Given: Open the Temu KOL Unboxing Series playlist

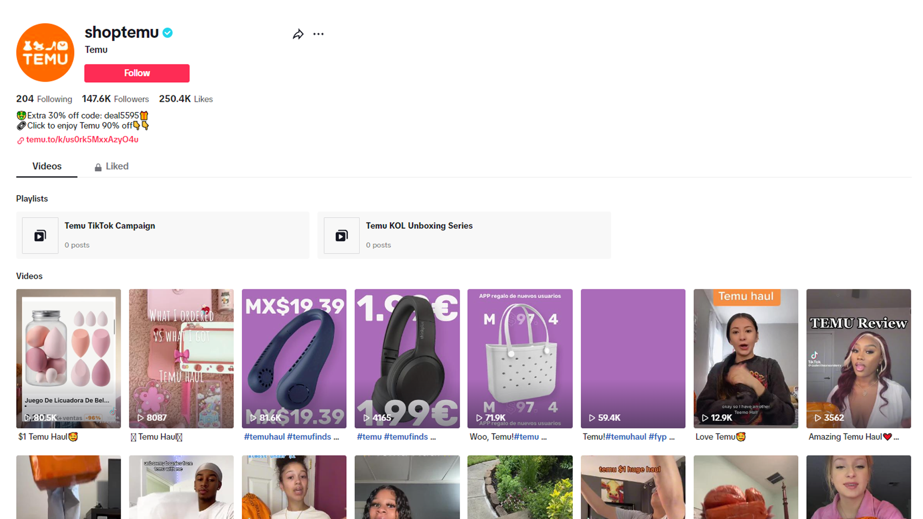Looking at the screenshot, I should click(419, 226).
